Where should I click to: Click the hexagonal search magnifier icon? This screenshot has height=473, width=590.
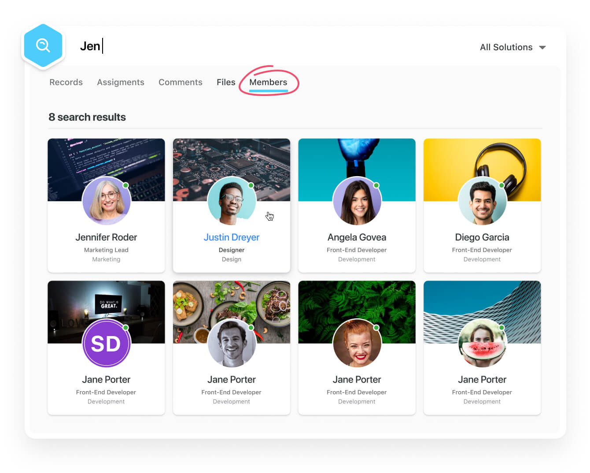coord(43,45)
